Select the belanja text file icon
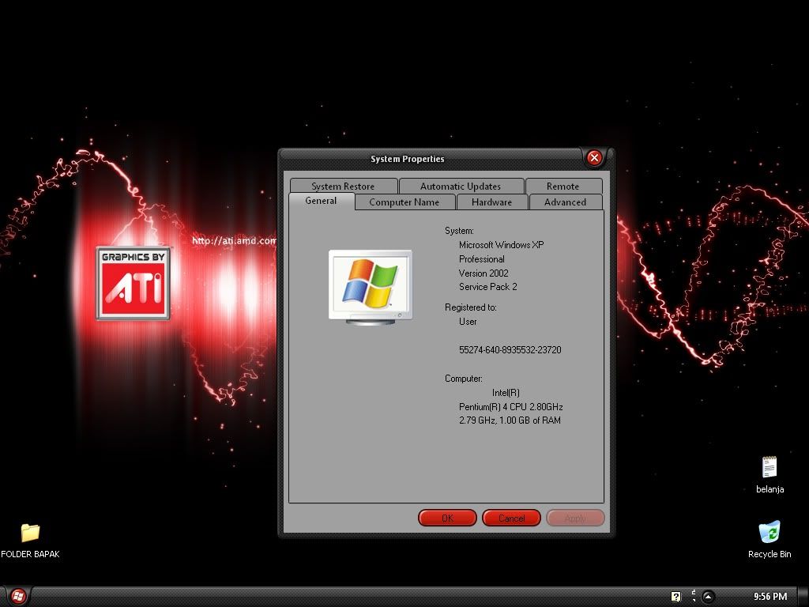Screen dimensions: 809x607 [769, 475]
